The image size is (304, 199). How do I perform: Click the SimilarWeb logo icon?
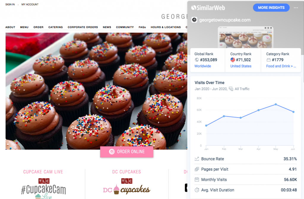coord(194,8)
